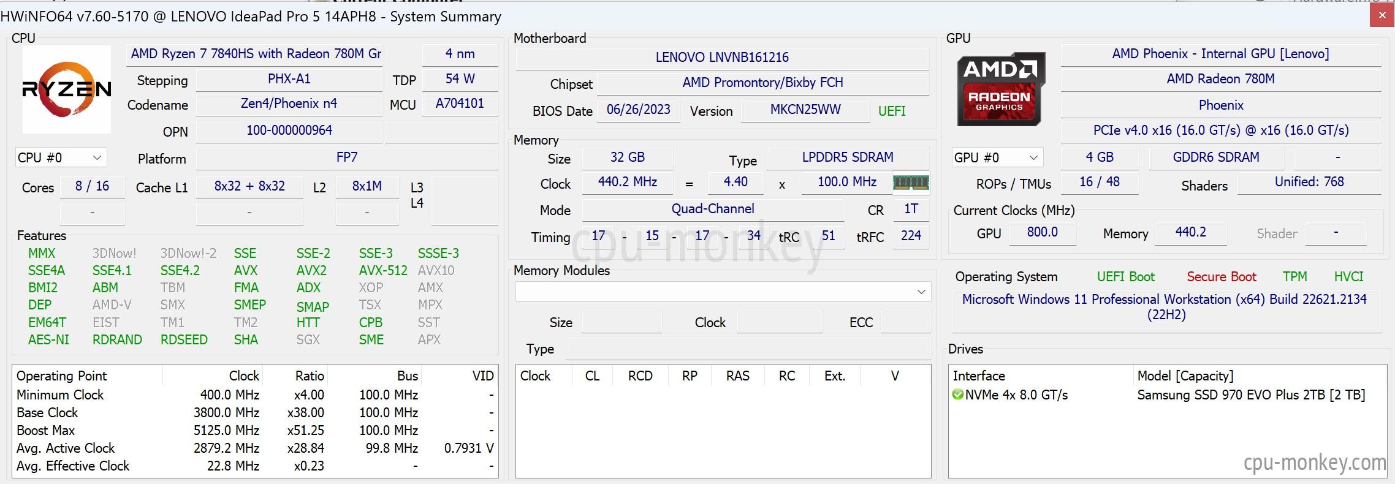Close the System Summary window

coord(1382,16)
